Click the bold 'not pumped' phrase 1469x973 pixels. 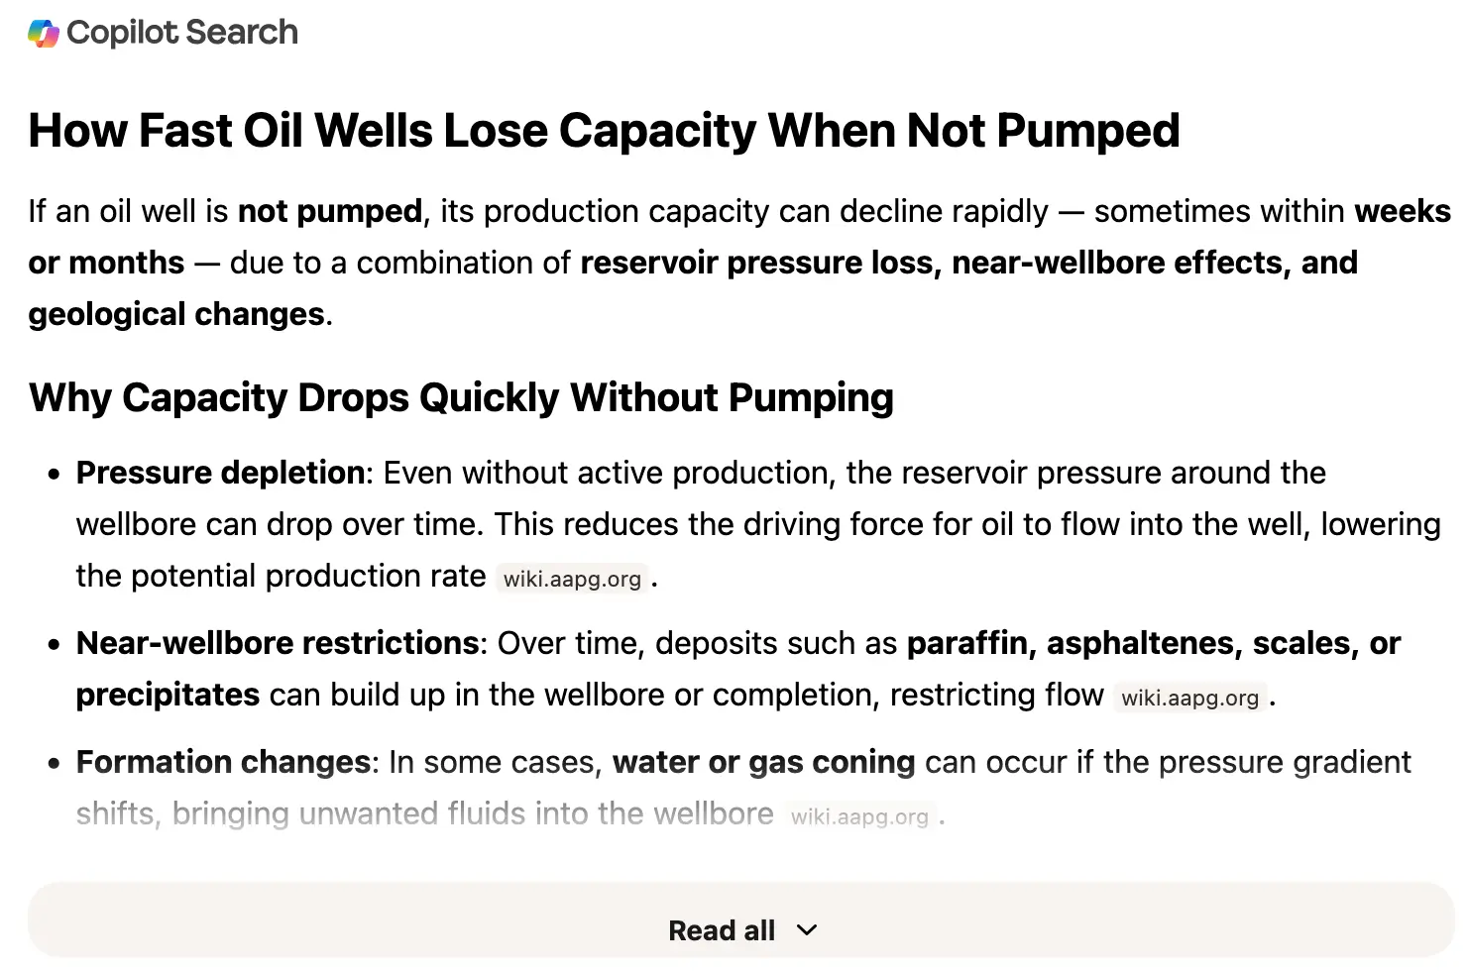click(330, 211)
